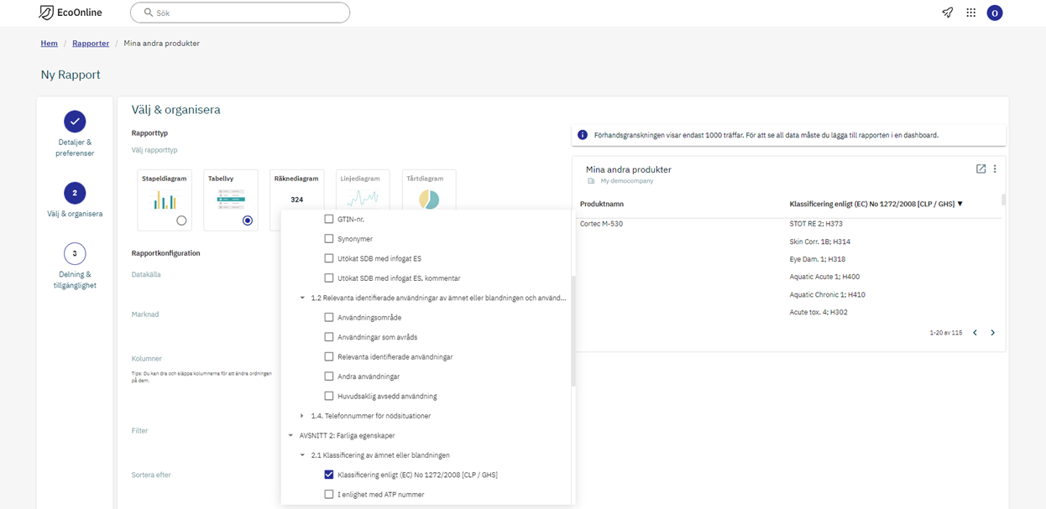
Task: Go to Hem breadcrumb link
Action: [49, 44]
